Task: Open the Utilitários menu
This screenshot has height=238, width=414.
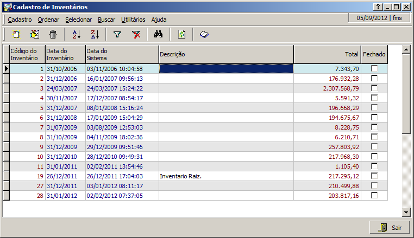Action: (x=133, y=20)
